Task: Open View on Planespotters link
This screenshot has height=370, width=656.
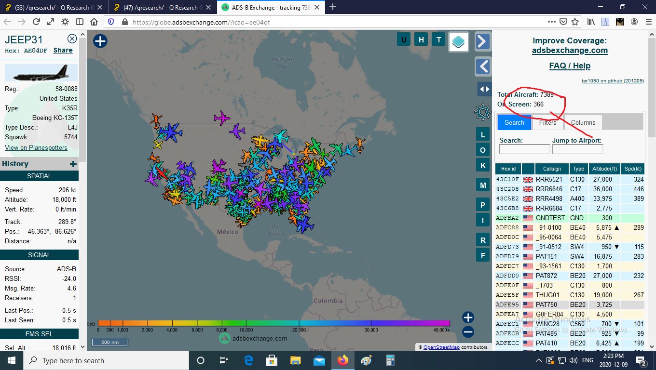Action: pos(36,147)
